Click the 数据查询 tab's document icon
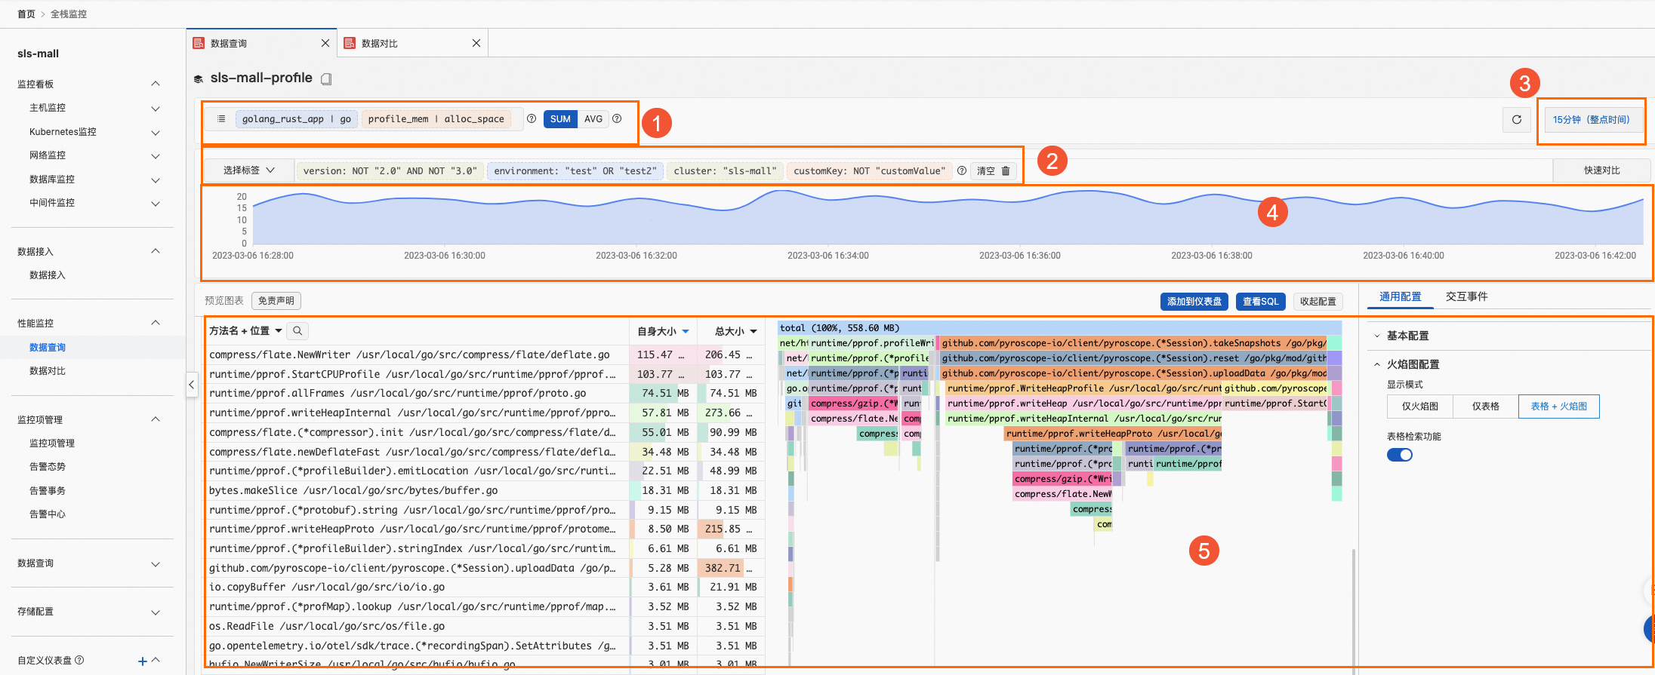1655x675 pixels. pyautogui.click(x=199, y=43)
